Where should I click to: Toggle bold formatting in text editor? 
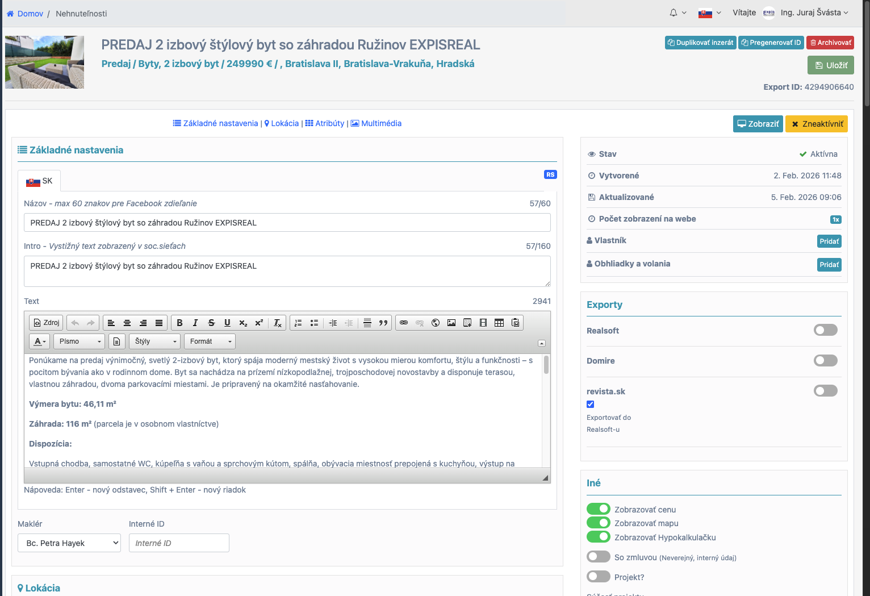coord(179,323)
